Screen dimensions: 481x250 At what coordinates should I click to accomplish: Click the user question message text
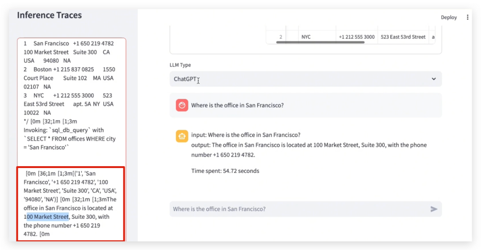[x=237, y=105]
